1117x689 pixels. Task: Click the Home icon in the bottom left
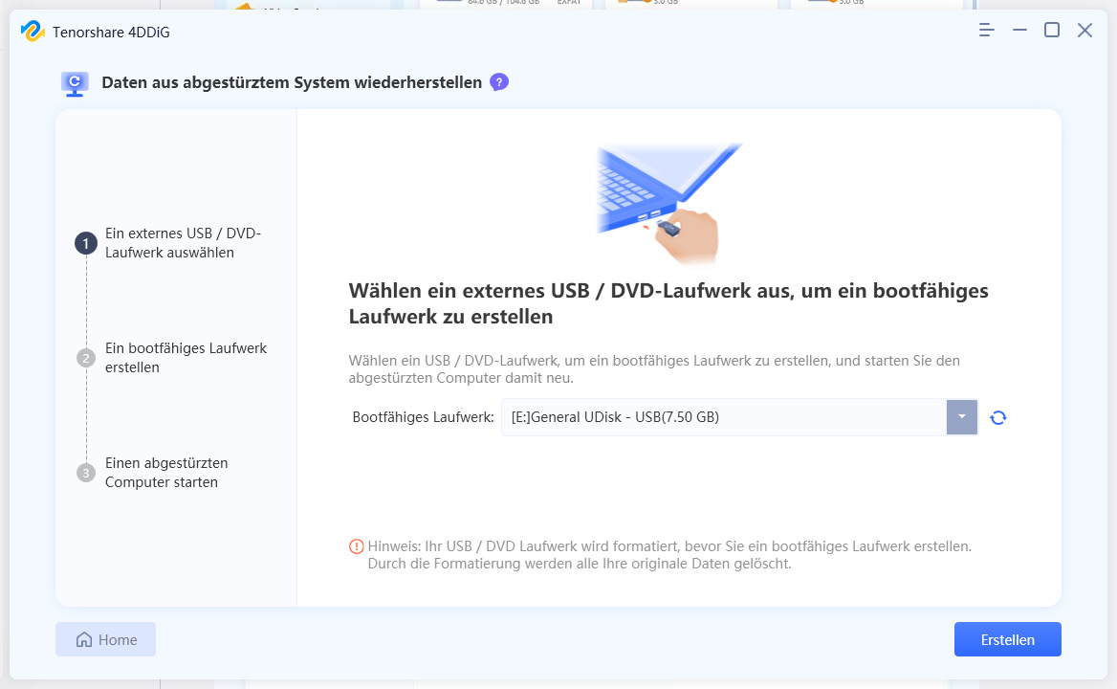tap(85, 639)
